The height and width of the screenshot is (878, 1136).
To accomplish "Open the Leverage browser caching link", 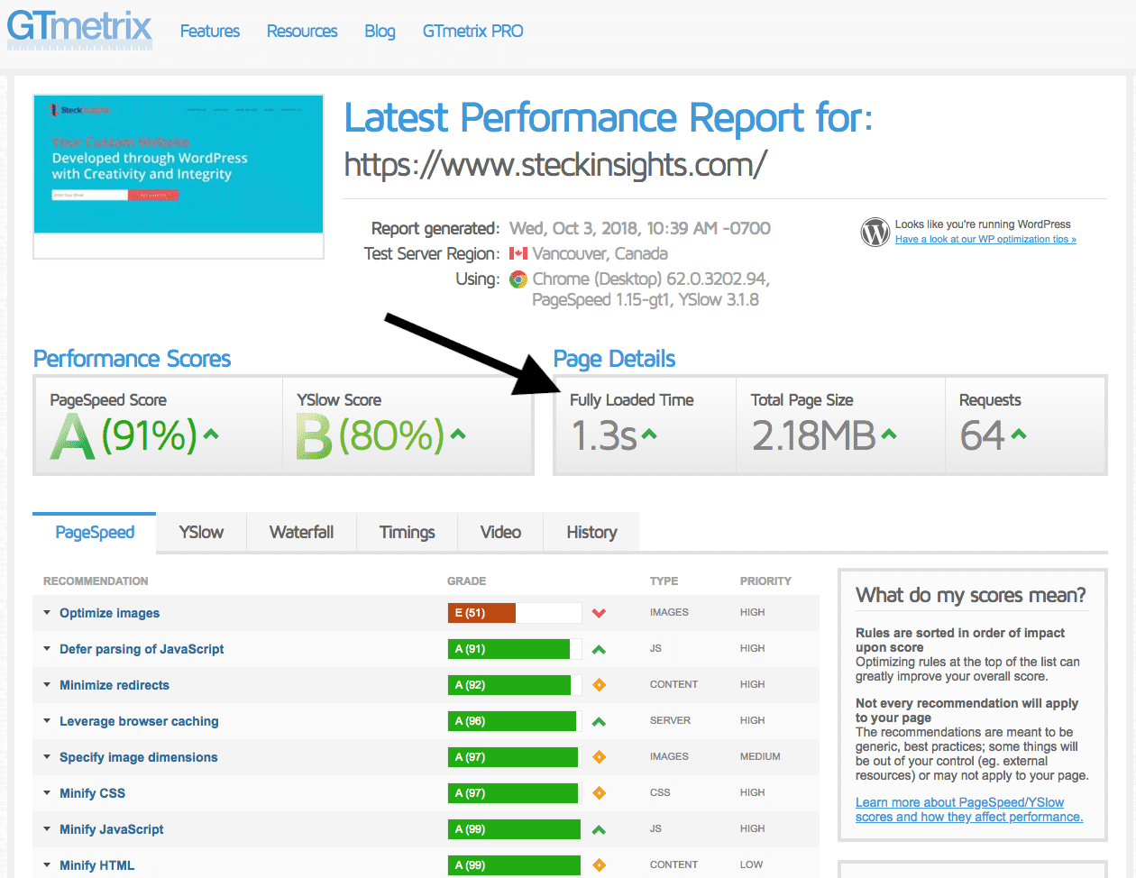I will tap(139, 721).
